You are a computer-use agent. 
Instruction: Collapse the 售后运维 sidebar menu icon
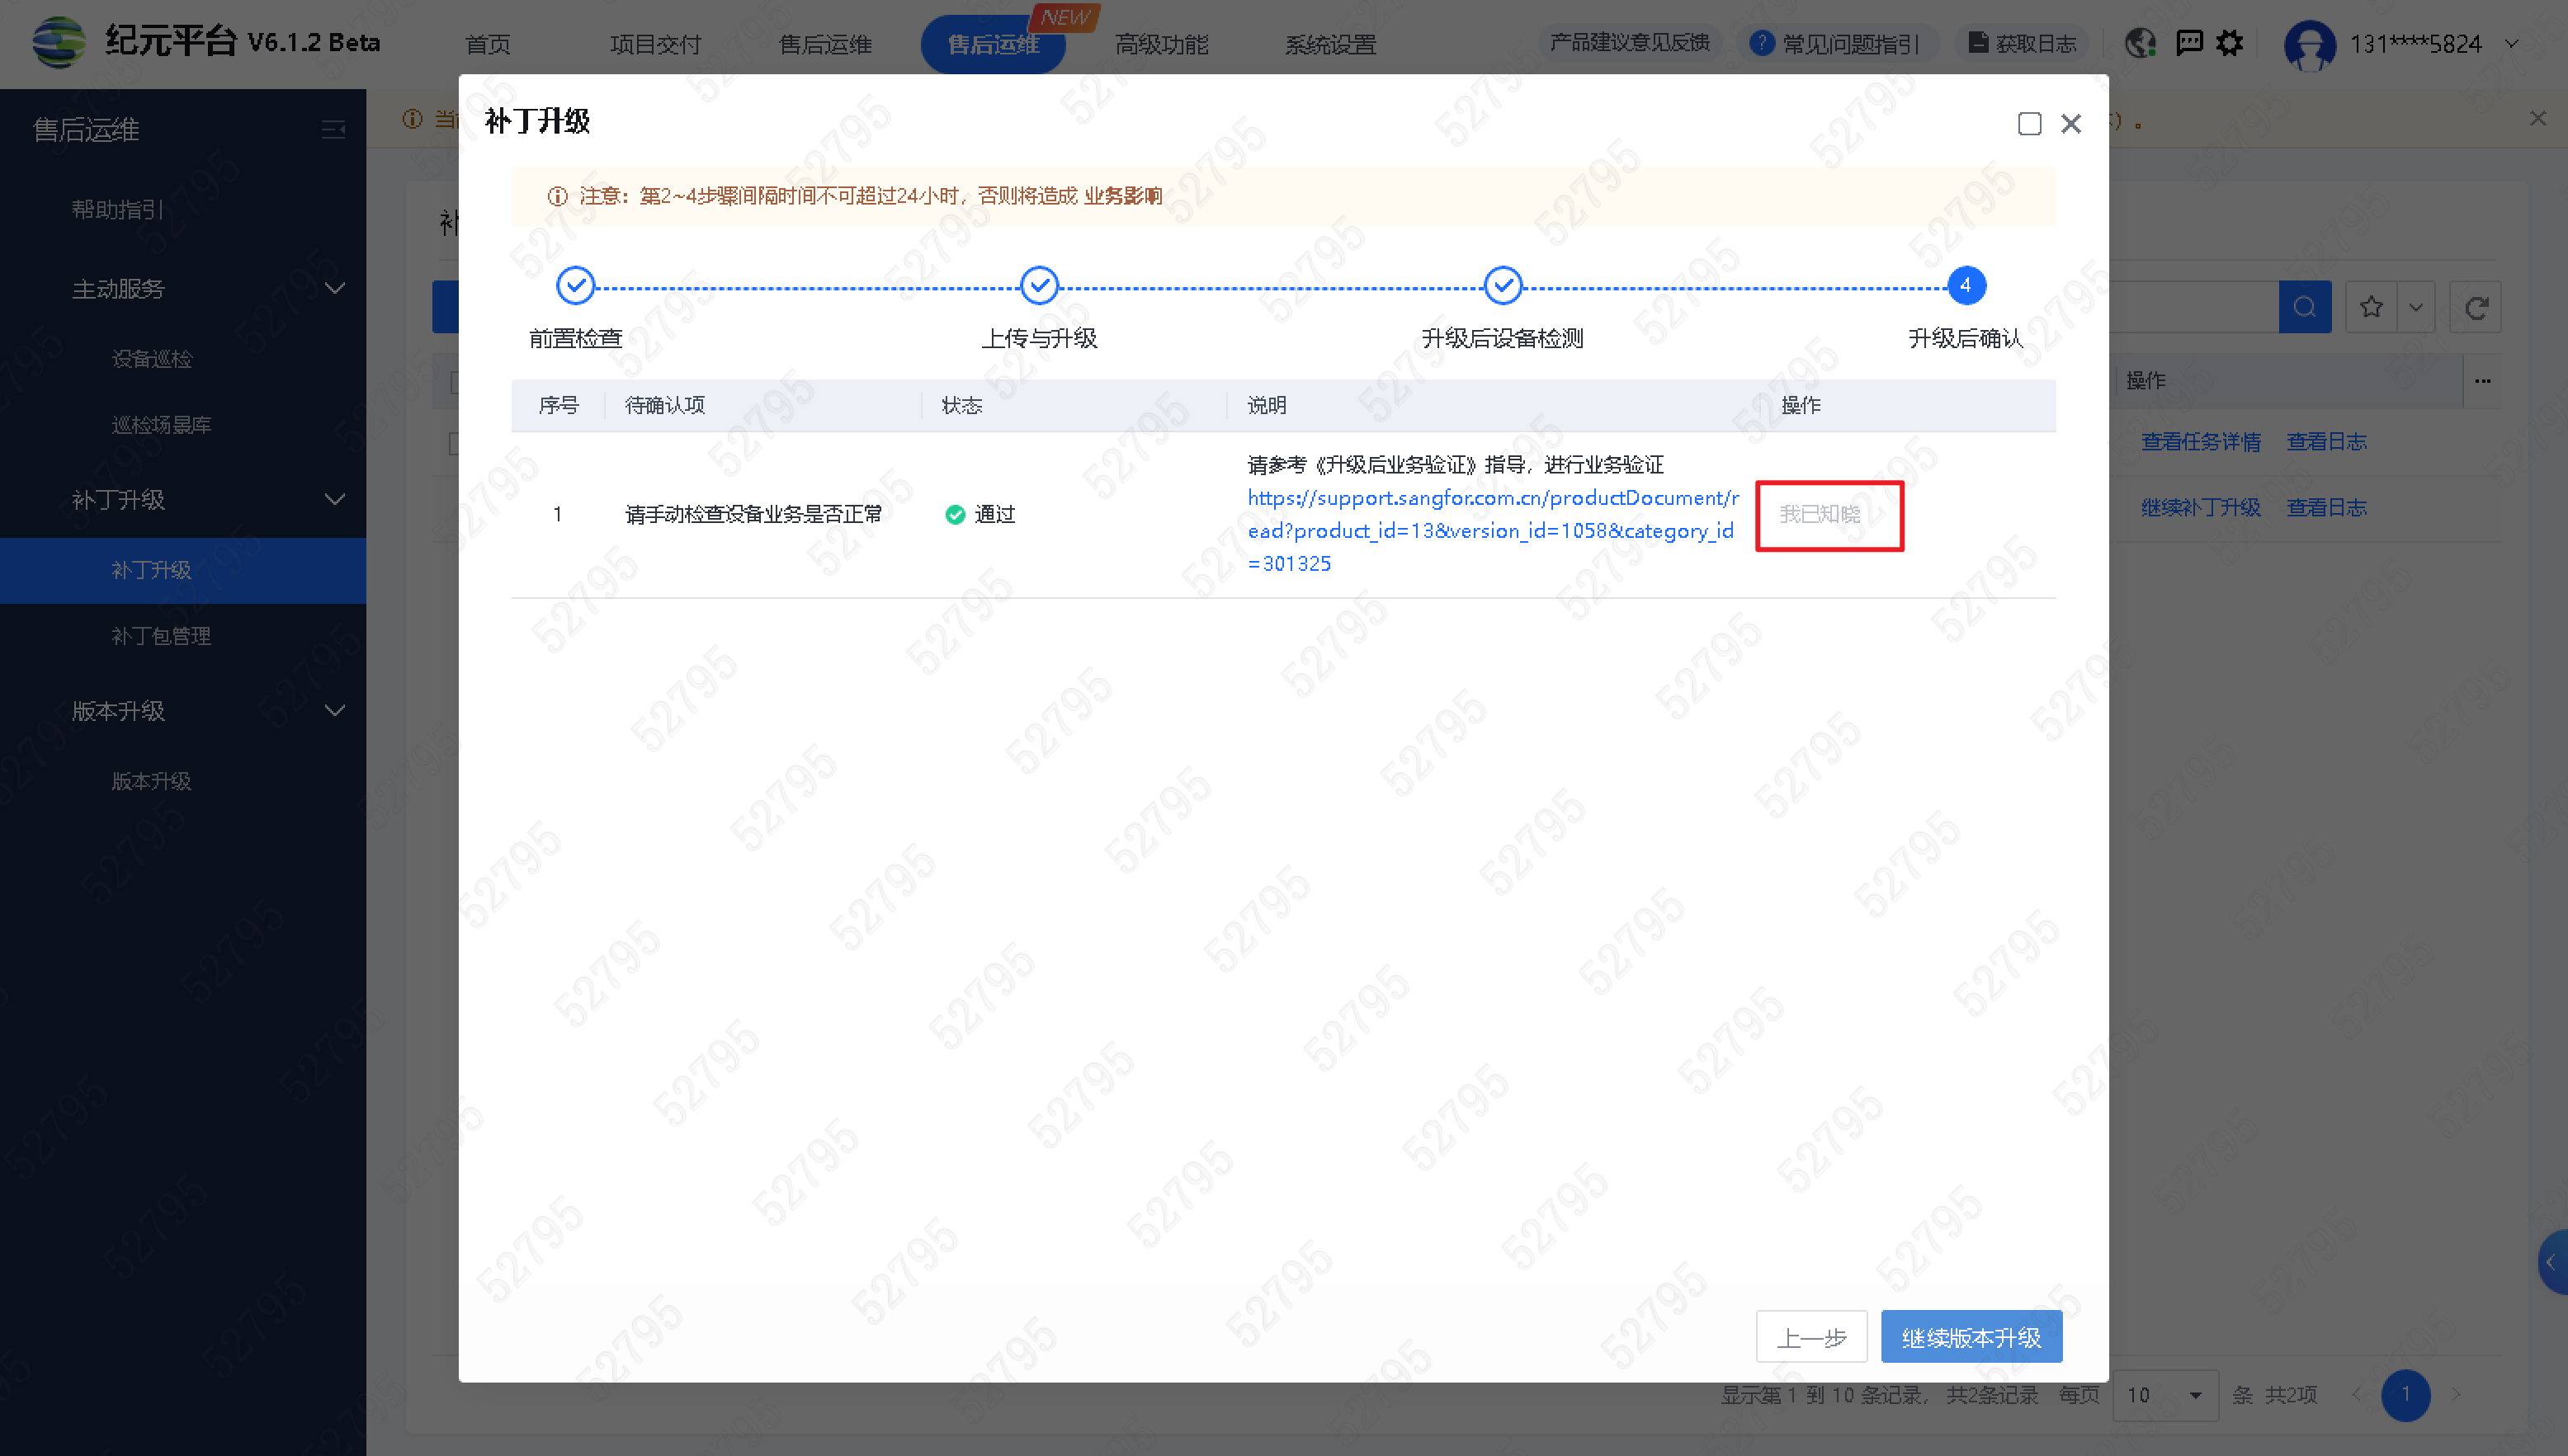pyautogui.click(x=333, y=130)
